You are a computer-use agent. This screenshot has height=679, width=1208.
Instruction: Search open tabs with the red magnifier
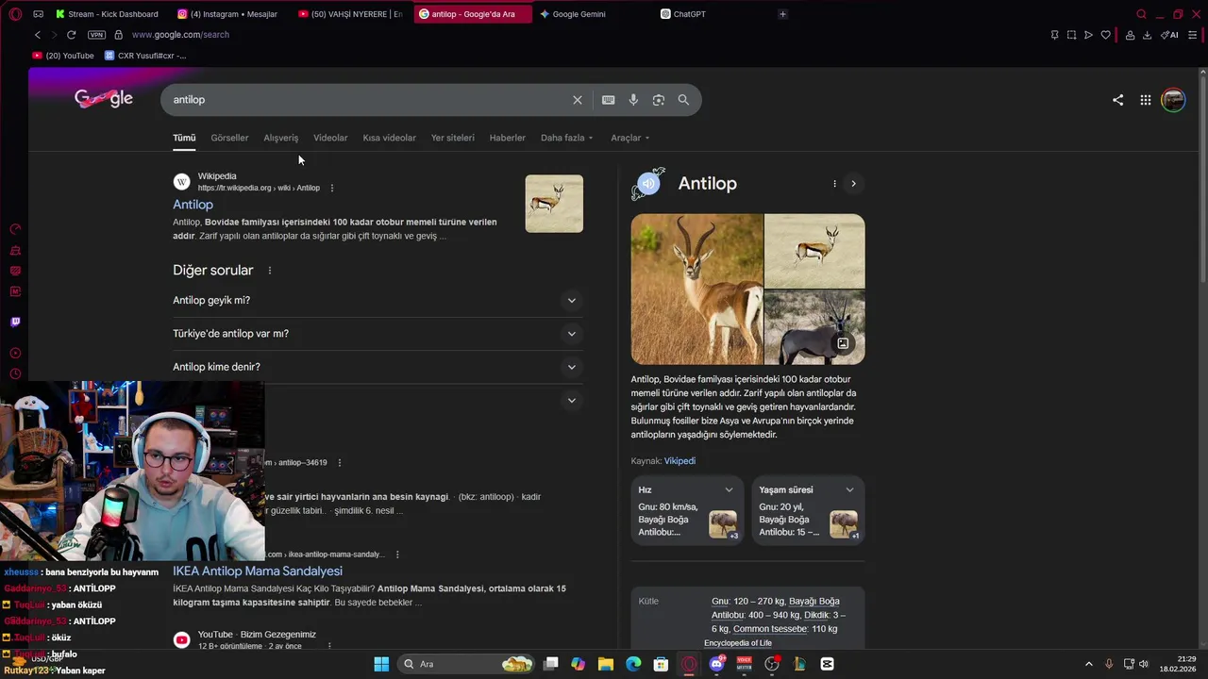tap(1141, 14)
